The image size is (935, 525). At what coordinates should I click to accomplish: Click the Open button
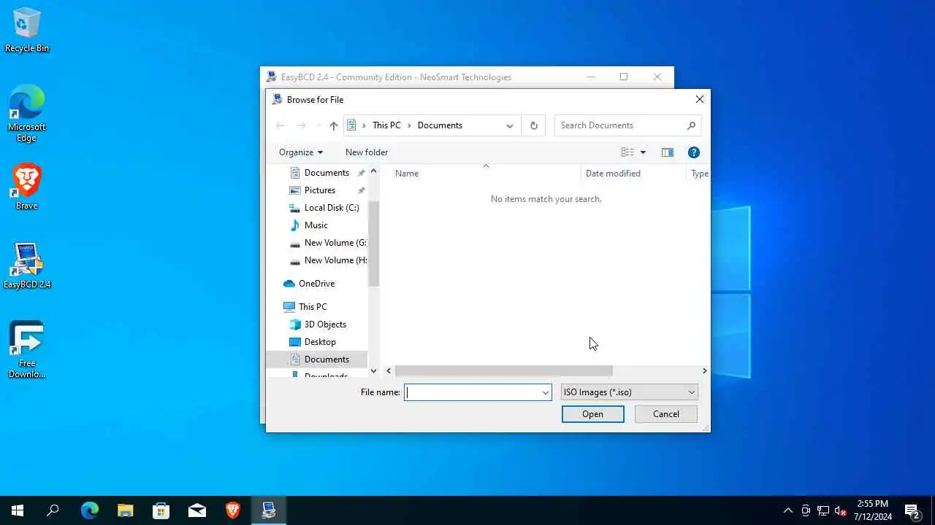(x=592, y=414)
